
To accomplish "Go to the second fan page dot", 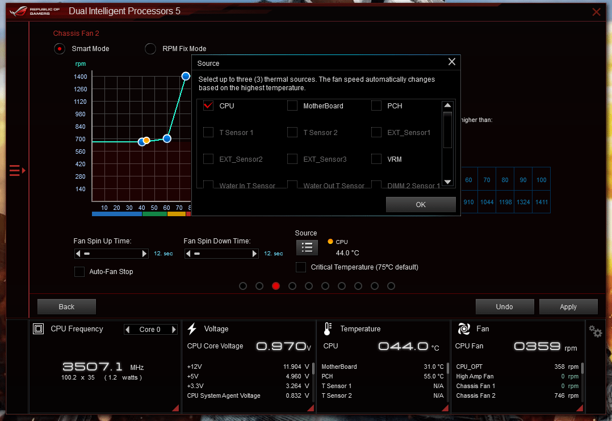I will (x=259, y=286).
